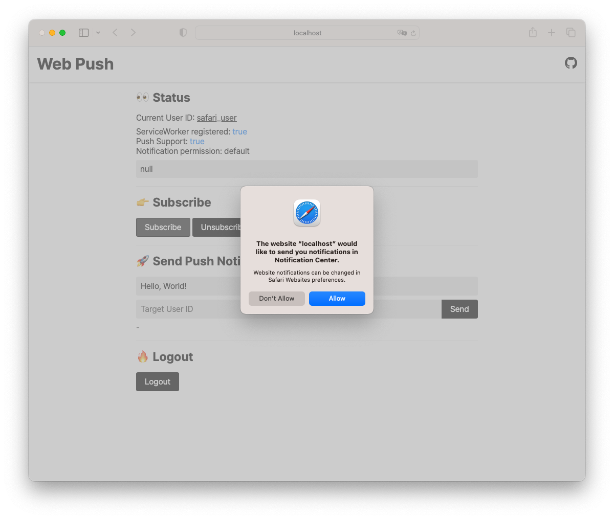Click Allow in the notification dialog
Screen dimensions: 614x519
coord(337,299)
